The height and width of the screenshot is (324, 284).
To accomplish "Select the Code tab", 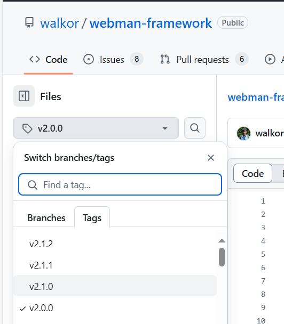I will (49, 60).
